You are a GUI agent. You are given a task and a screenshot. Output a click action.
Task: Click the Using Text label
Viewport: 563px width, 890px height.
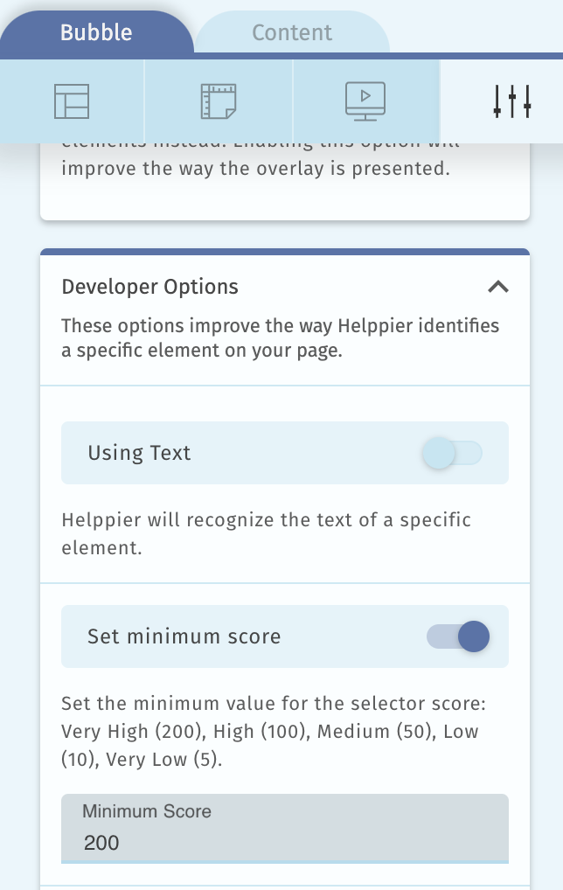tap(139, 453)
